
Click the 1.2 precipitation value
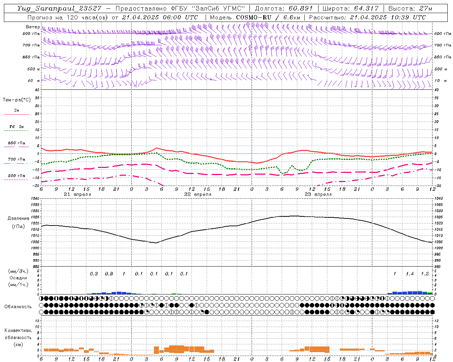pos(425,274)
